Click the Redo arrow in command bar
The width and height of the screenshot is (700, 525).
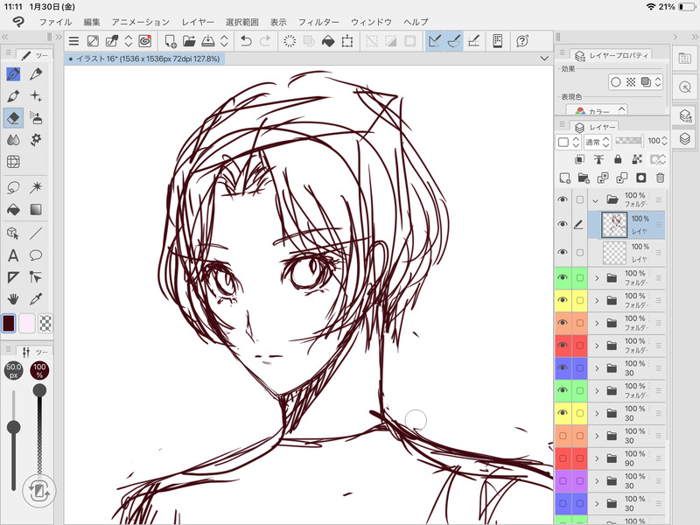(265, 41)
